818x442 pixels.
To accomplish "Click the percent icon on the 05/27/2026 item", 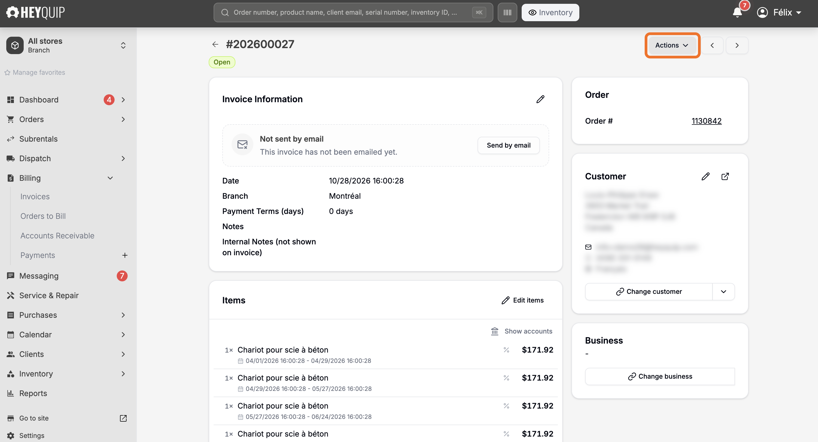I will click(x=506, y=406).
